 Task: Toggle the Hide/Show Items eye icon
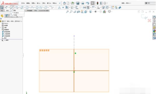[x=96, y=12]
